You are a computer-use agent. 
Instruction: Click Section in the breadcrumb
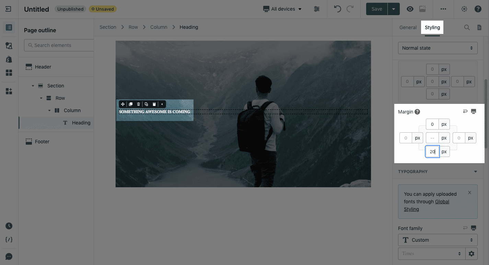[x=108, y=27]
